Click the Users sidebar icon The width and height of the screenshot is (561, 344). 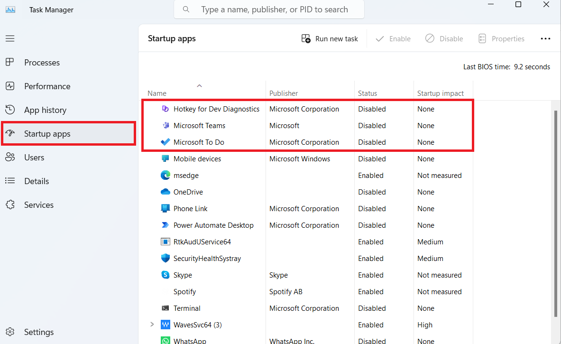[10, 157]
